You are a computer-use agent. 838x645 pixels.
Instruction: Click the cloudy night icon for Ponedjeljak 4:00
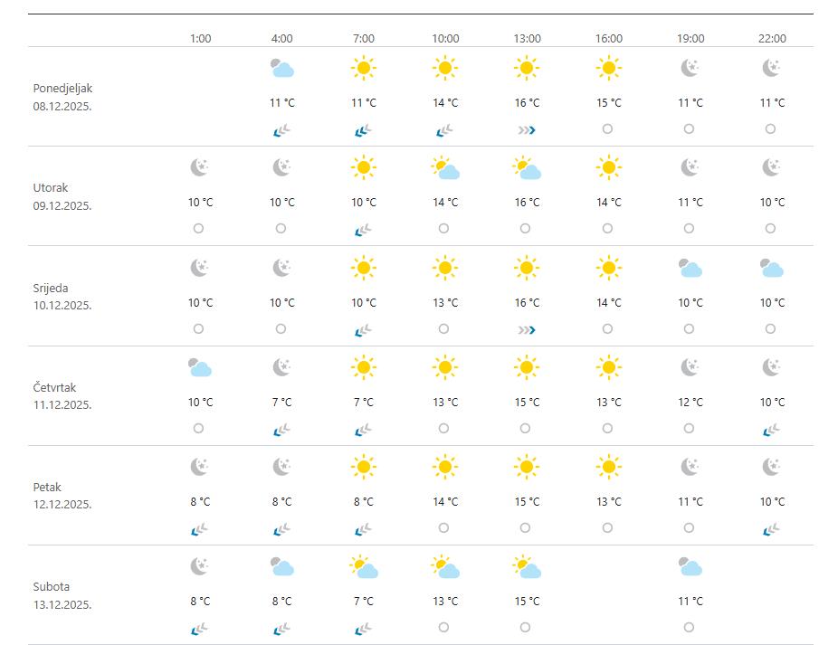point(282,69)
